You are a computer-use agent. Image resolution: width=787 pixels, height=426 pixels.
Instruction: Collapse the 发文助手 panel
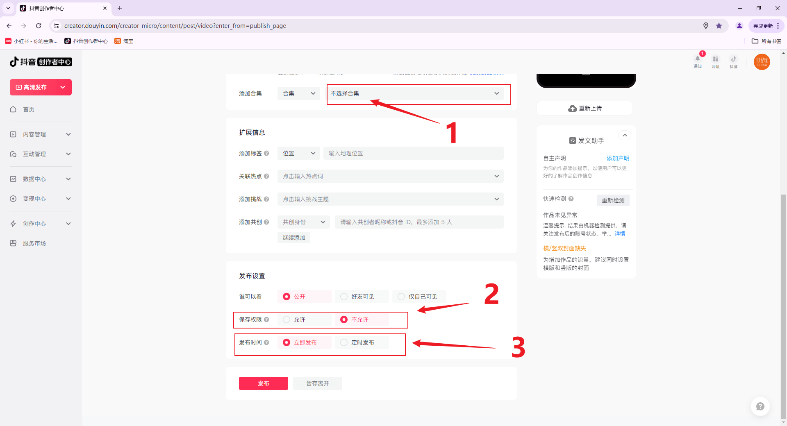(625, 135)
